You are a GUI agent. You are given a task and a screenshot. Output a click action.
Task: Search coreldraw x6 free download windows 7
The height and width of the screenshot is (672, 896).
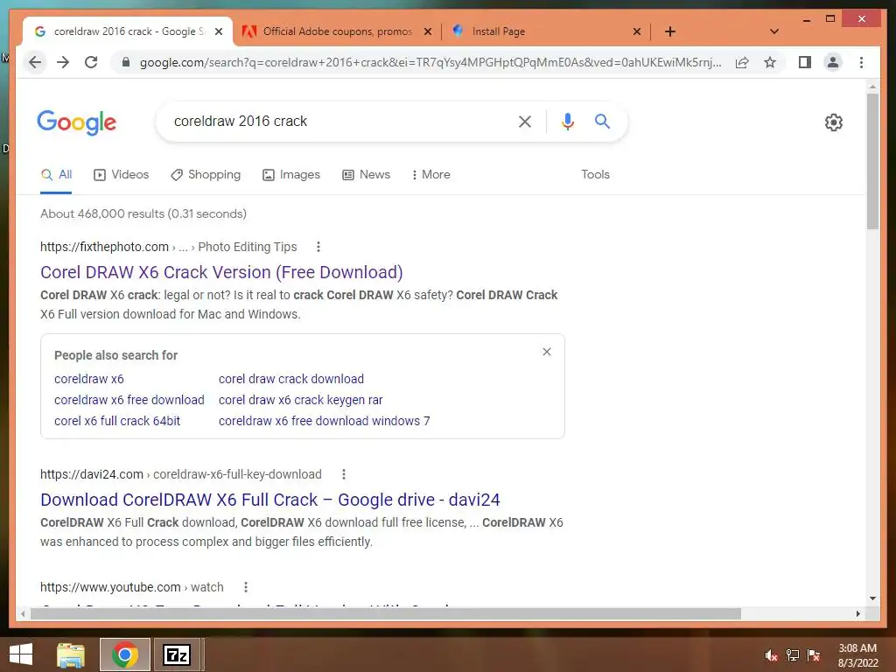coord(324,421)
